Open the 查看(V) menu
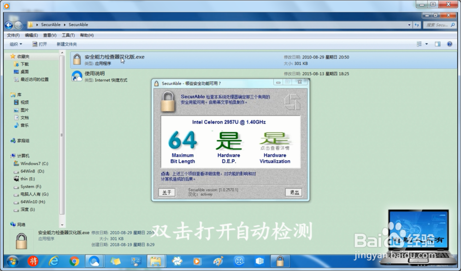The height and width of the screenshot is (271, 461). tap(50, 35)
